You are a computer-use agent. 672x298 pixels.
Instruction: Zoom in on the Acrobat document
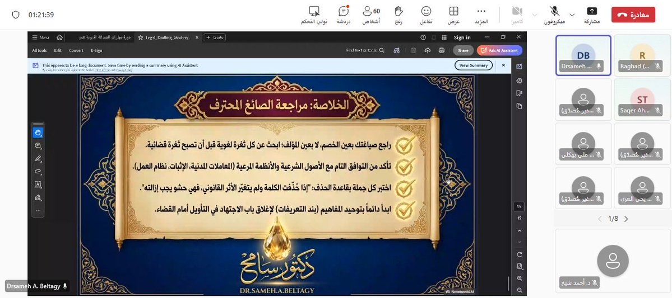pos(520,278)
